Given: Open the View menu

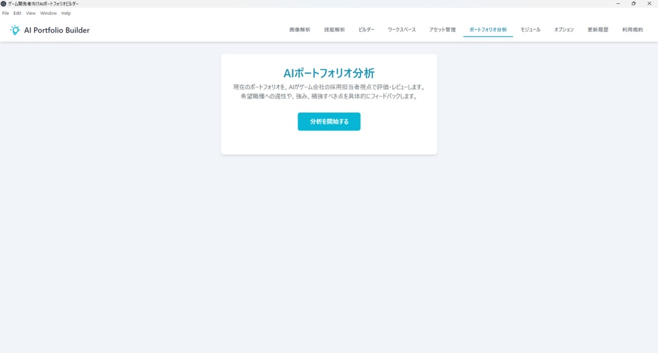Looking at the screenshot, I should [31, 13].
